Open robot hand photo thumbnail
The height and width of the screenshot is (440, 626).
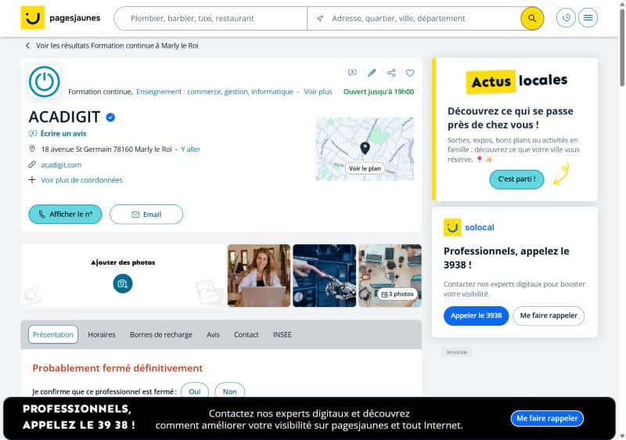pos(324,276)
